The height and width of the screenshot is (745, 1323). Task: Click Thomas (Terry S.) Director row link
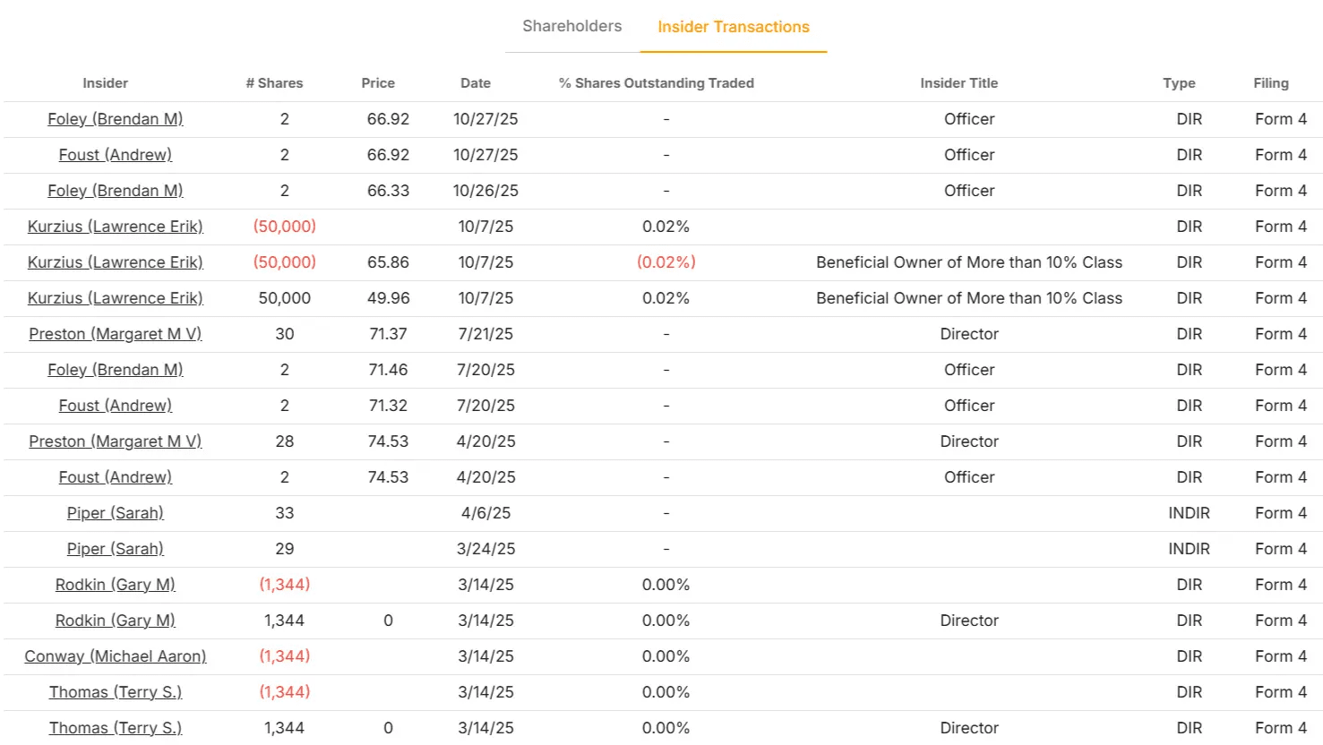click(116, 728)
